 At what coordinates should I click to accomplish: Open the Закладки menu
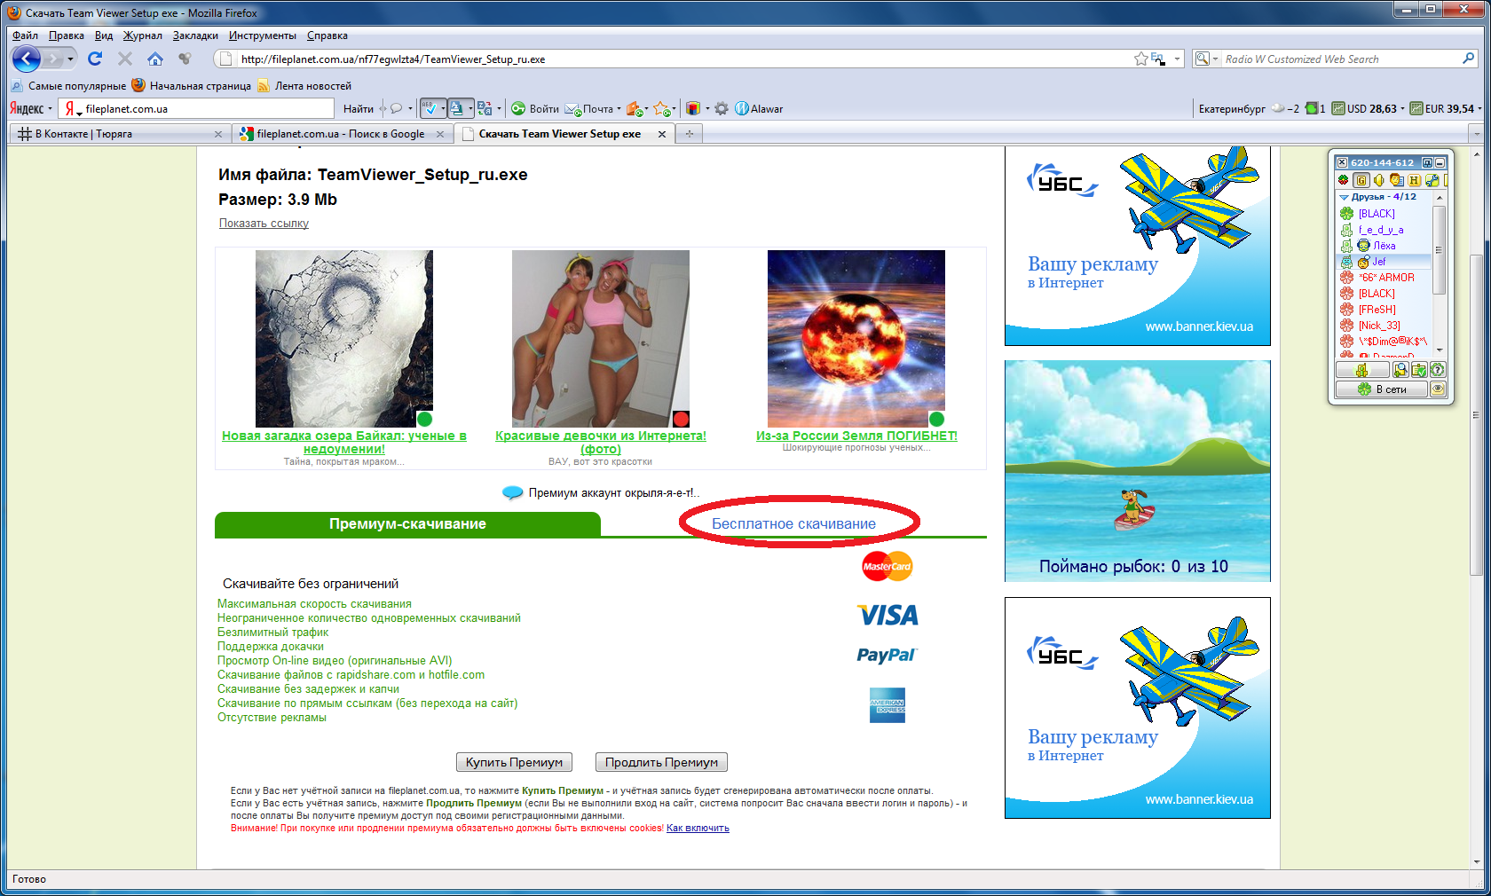195,35
